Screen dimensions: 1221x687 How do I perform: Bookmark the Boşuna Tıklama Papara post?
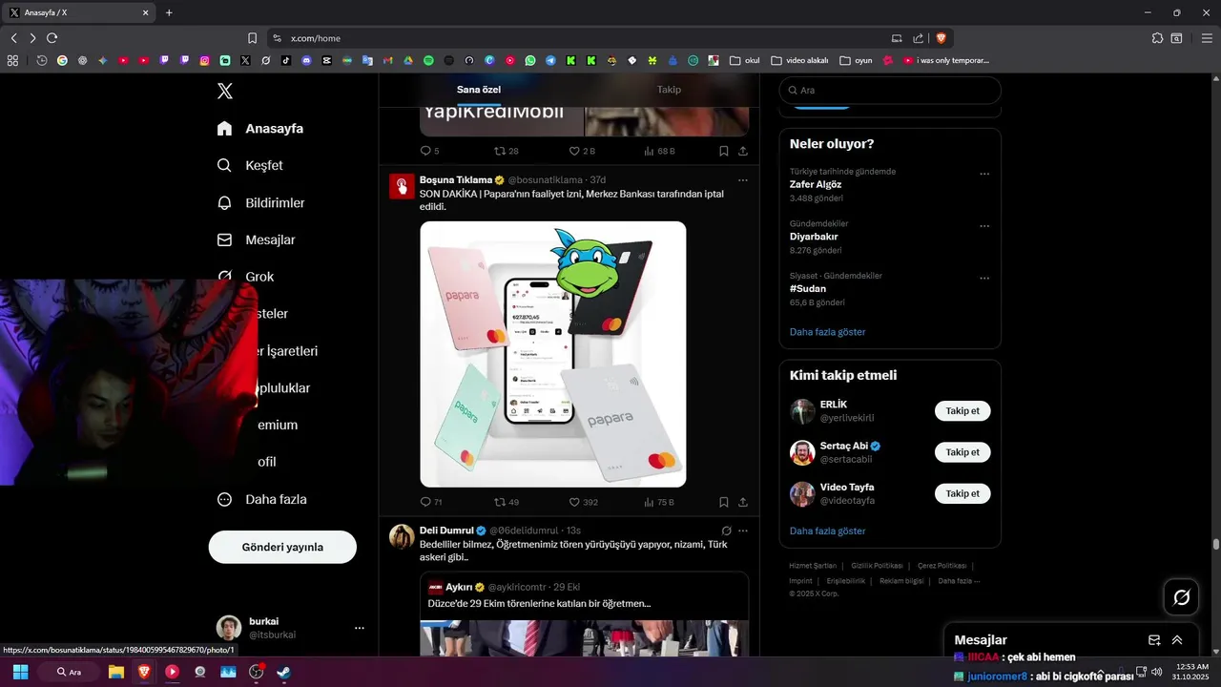[724, 502]
